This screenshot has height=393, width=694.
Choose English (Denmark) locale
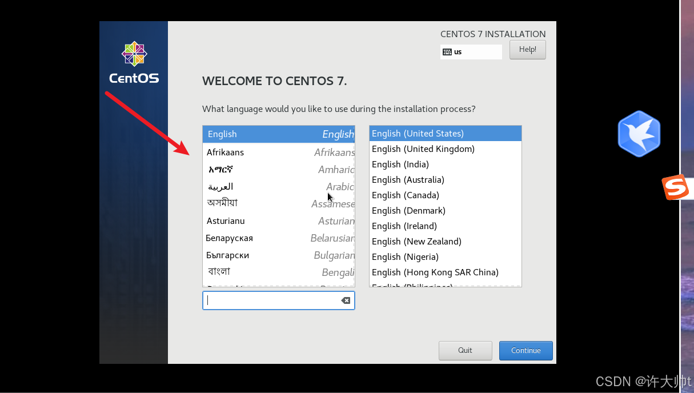(446, 211)
